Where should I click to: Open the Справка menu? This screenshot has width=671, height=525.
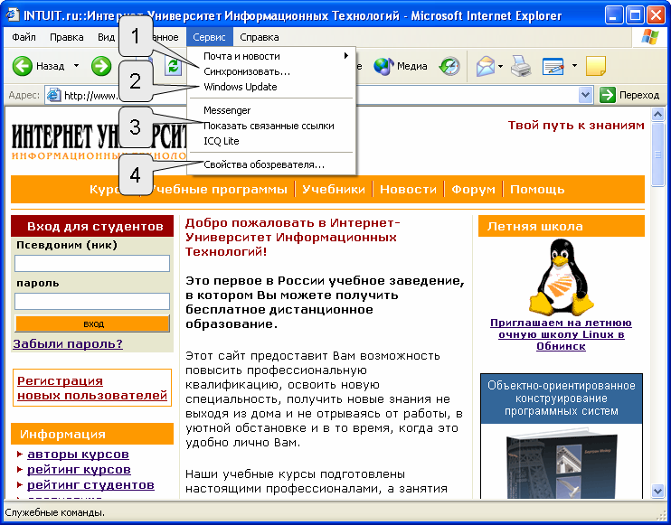click(x=260, y=37)
